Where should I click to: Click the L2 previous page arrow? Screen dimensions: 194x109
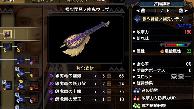141,11
